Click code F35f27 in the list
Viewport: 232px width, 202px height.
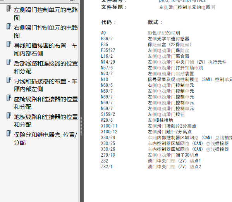pos(108,50)
